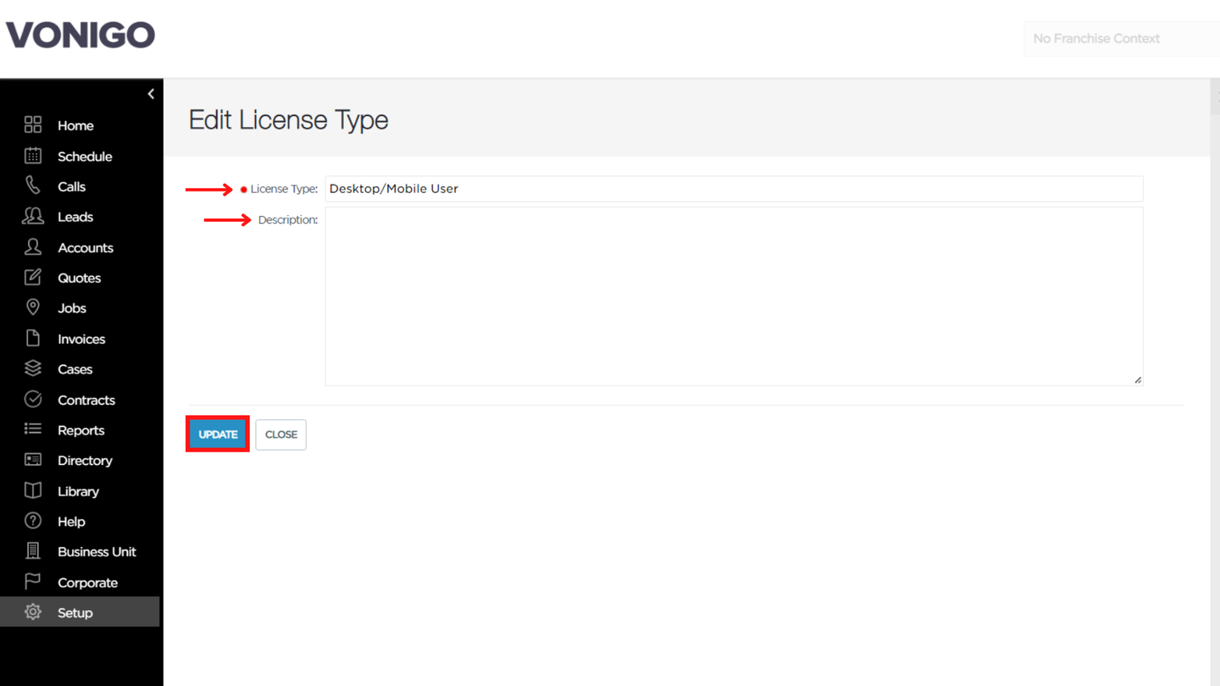1220x686 pixels.
Task: Open the No Franchise Context selector
Action: (x=1122, y=39)
